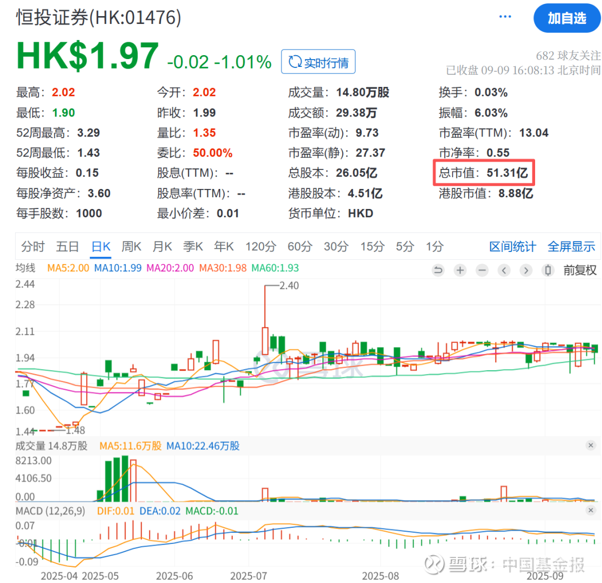This screenshot has width=602, height=583.
Task: Open 全屏显示 fullscreen link
Action: click(571, 246)
